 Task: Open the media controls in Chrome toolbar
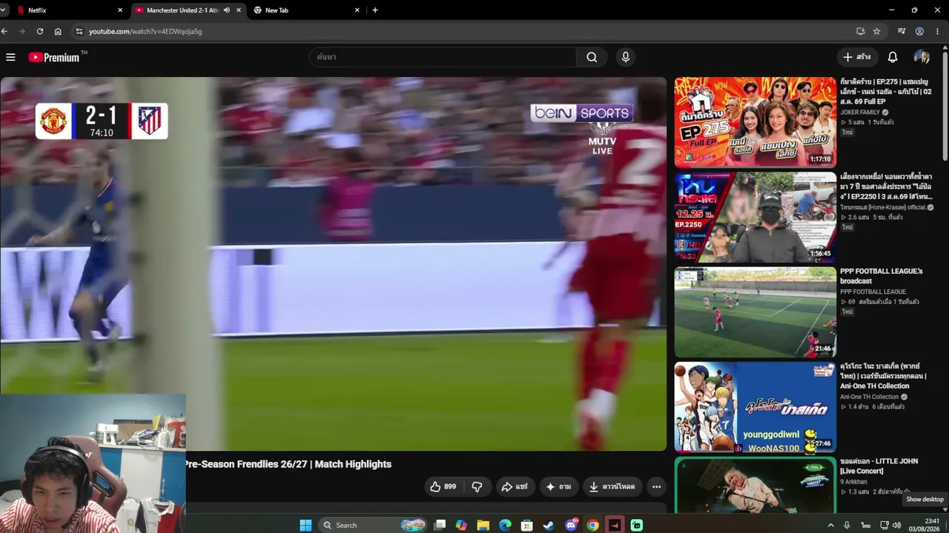pos(902,31)
